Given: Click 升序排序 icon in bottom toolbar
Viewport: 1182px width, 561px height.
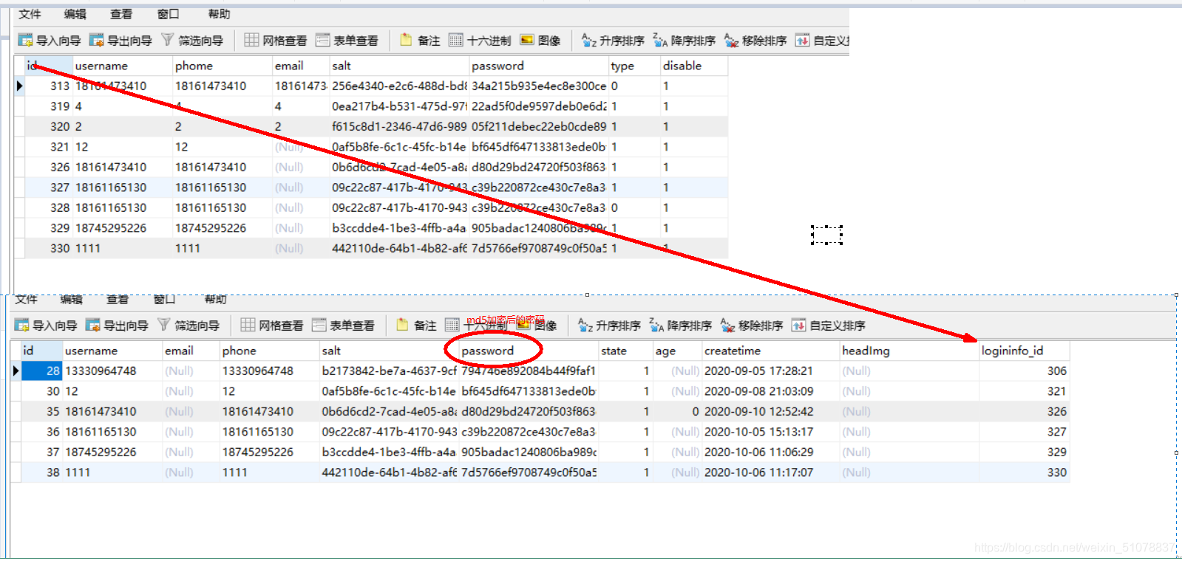Looking at the screenshot, I should click(585, 325).
